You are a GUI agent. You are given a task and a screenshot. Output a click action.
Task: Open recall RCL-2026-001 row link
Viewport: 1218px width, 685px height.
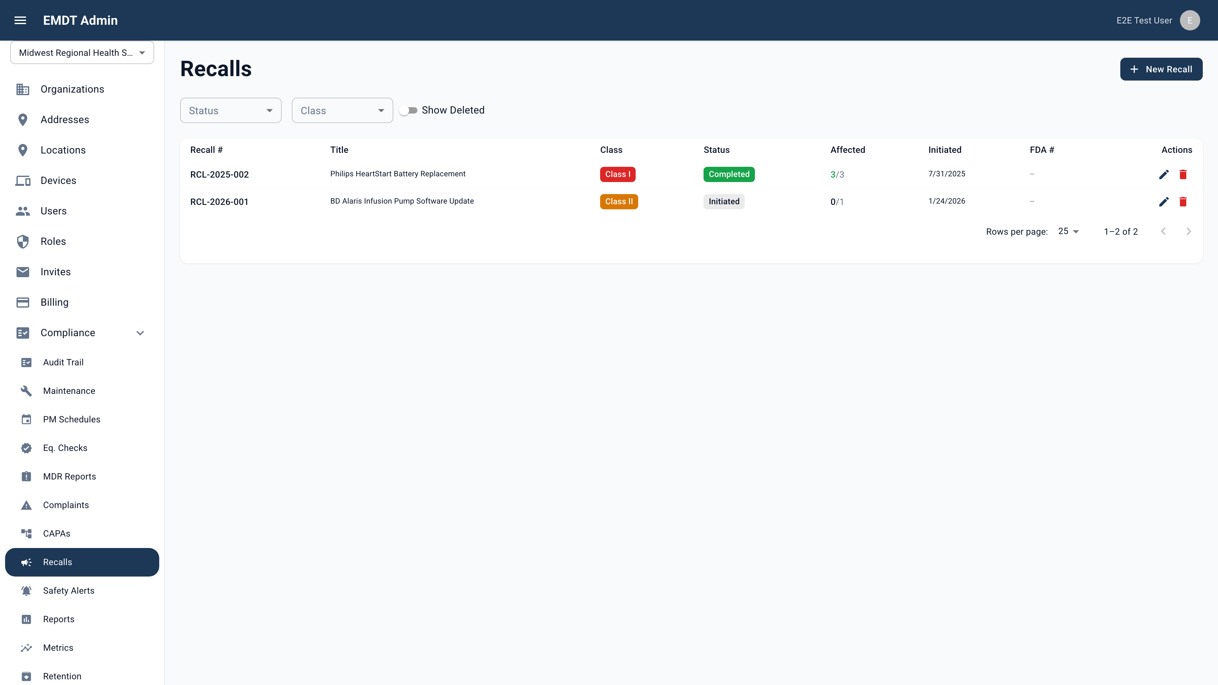point(219,202)
